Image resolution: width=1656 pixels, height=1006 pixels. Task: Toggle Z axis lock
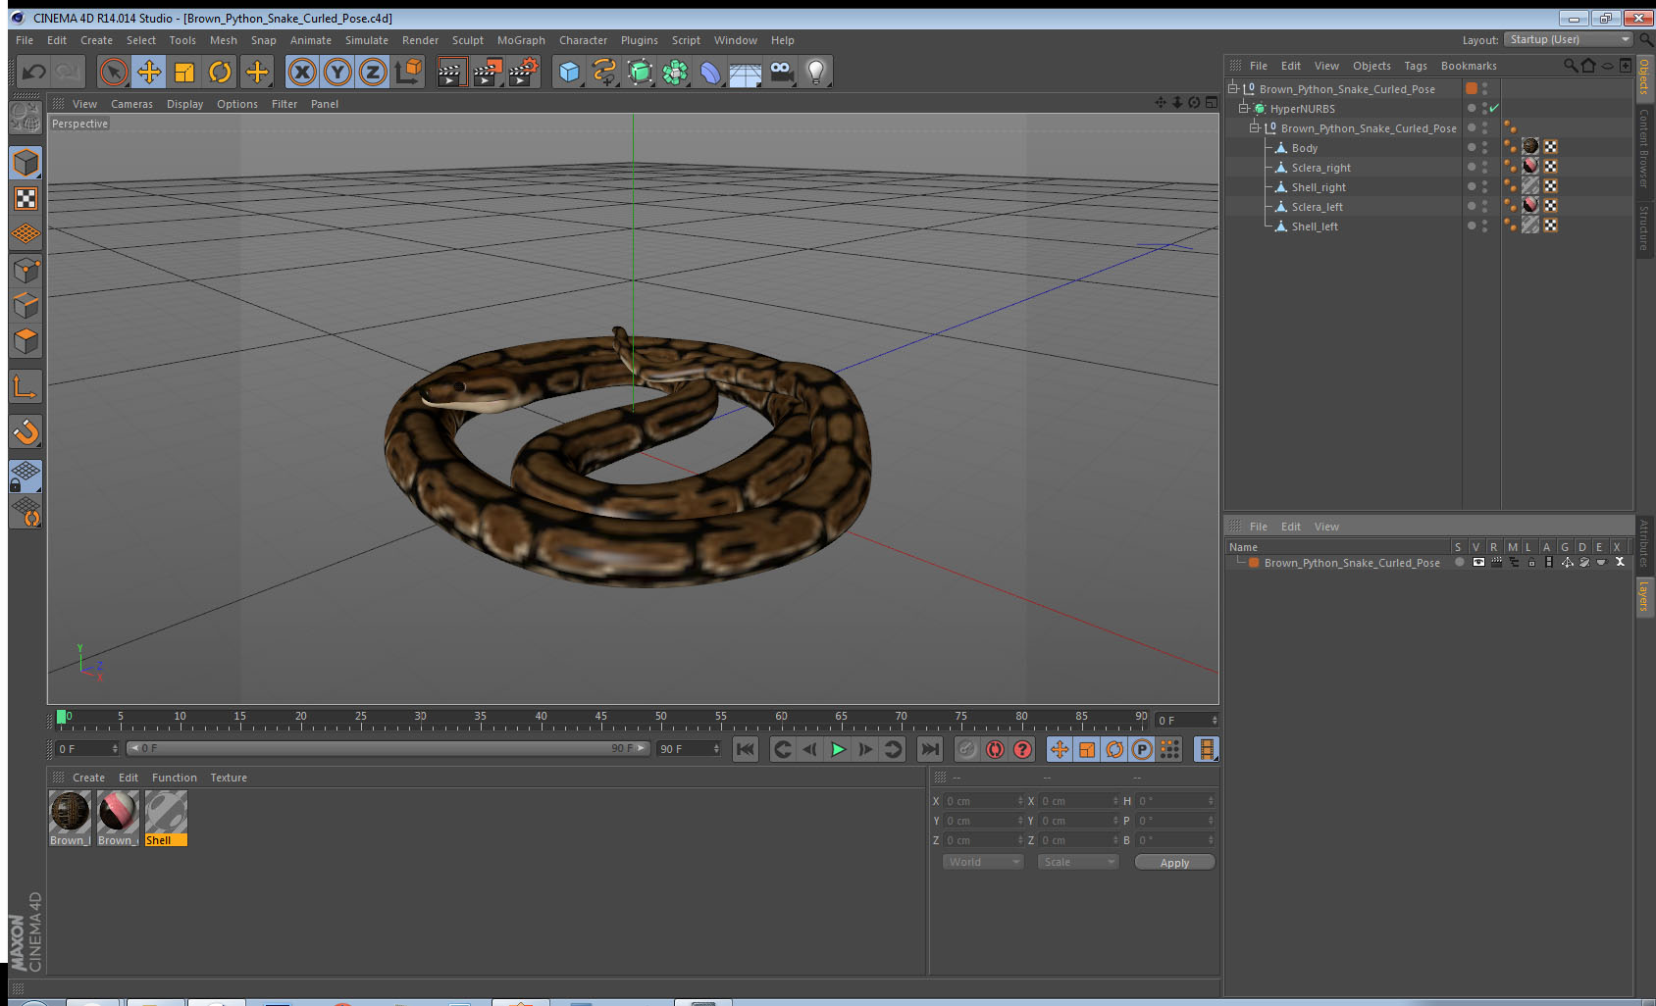tap(373, 72)
